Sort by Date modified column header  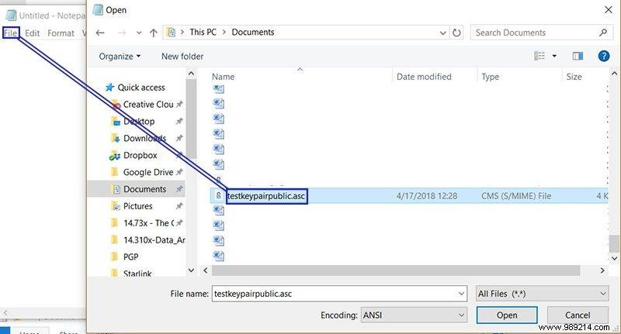click(x=424, y=77)
